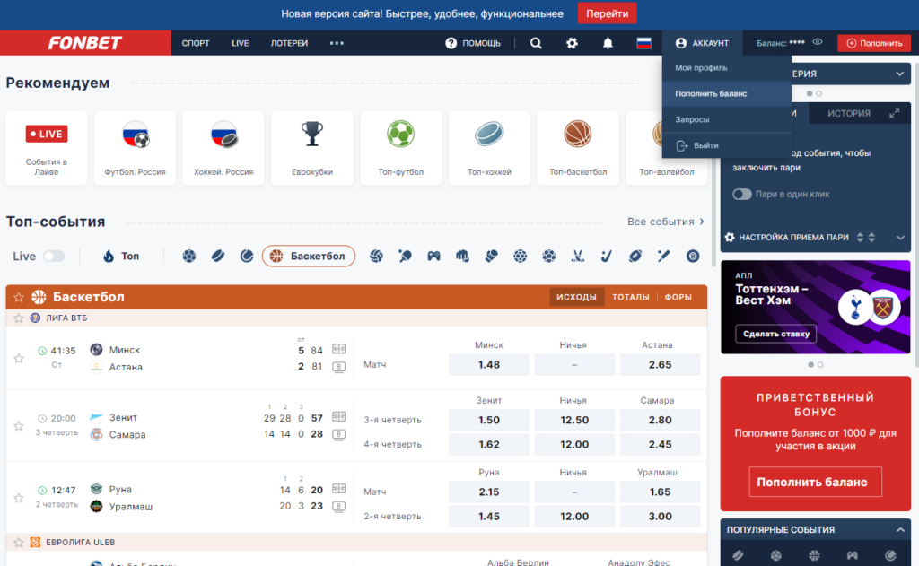Open settings gear in top bar
Viewport: 919px width, 566px height.
[572, 43]
